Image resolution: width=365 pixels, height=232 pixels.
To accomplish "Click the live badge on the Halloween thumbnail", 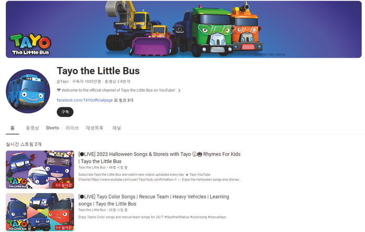I will tap(64, 185).
